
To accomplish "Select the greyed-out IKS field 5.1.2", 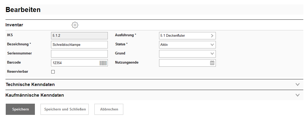I will pos(79,36).
